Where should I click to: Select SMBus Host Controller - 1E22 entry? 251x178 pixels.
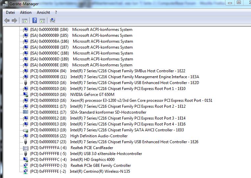107,71
